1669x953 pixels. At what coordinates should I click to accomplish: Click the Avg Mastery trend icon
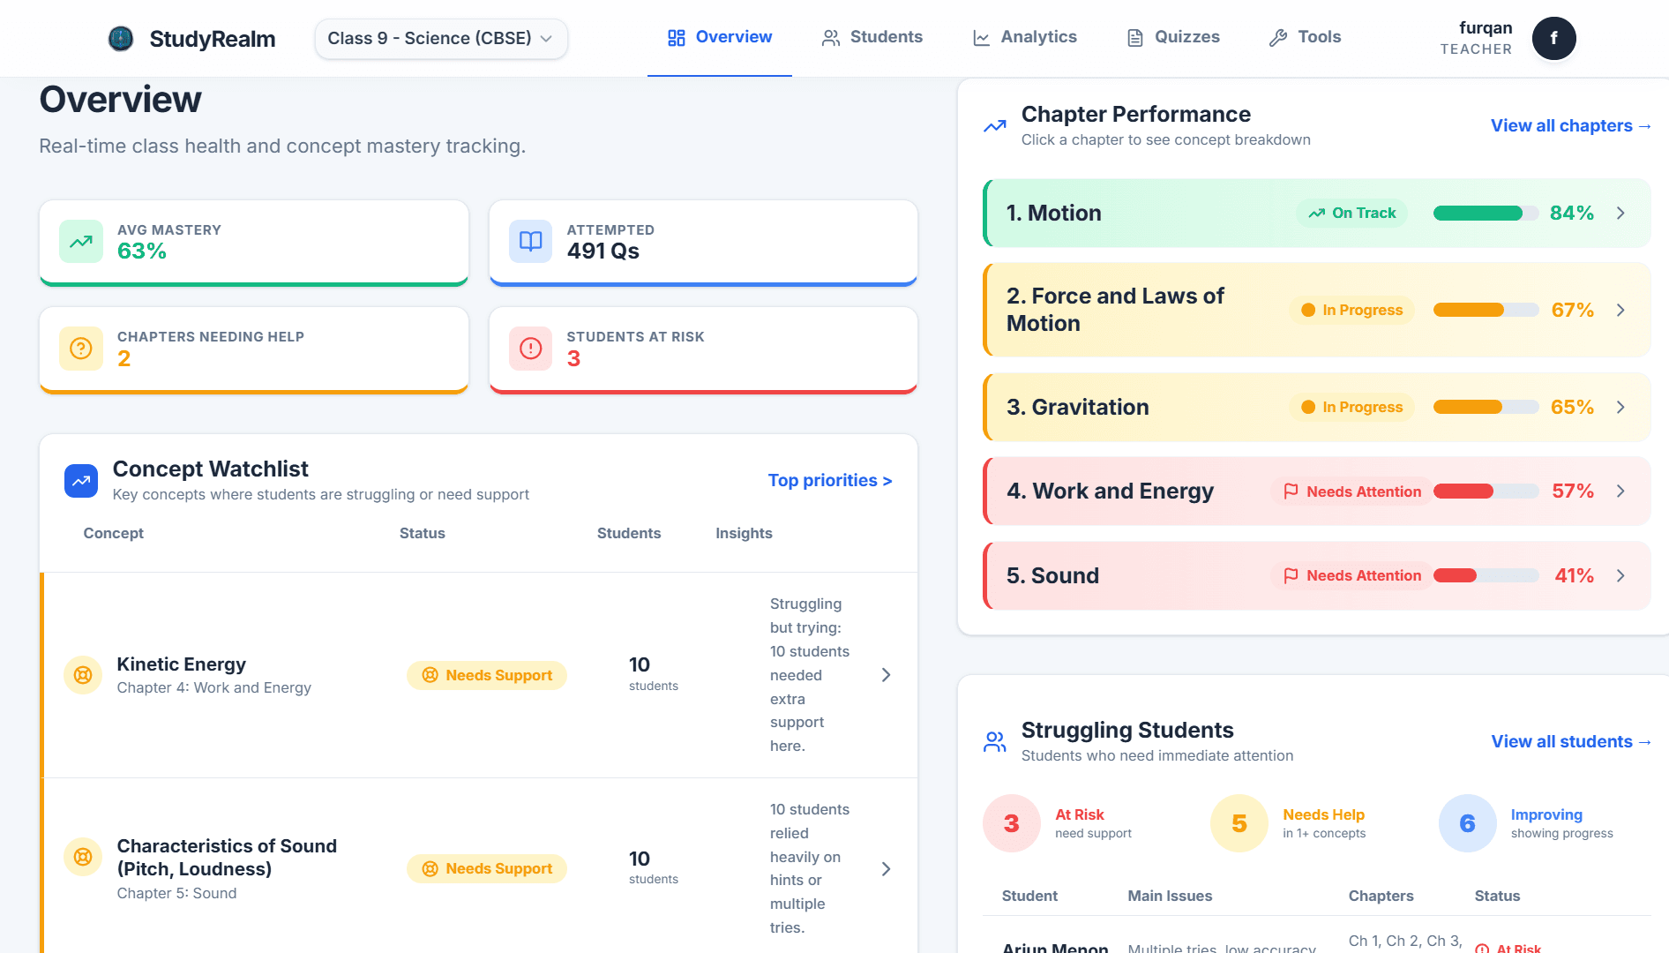[81, 242]
